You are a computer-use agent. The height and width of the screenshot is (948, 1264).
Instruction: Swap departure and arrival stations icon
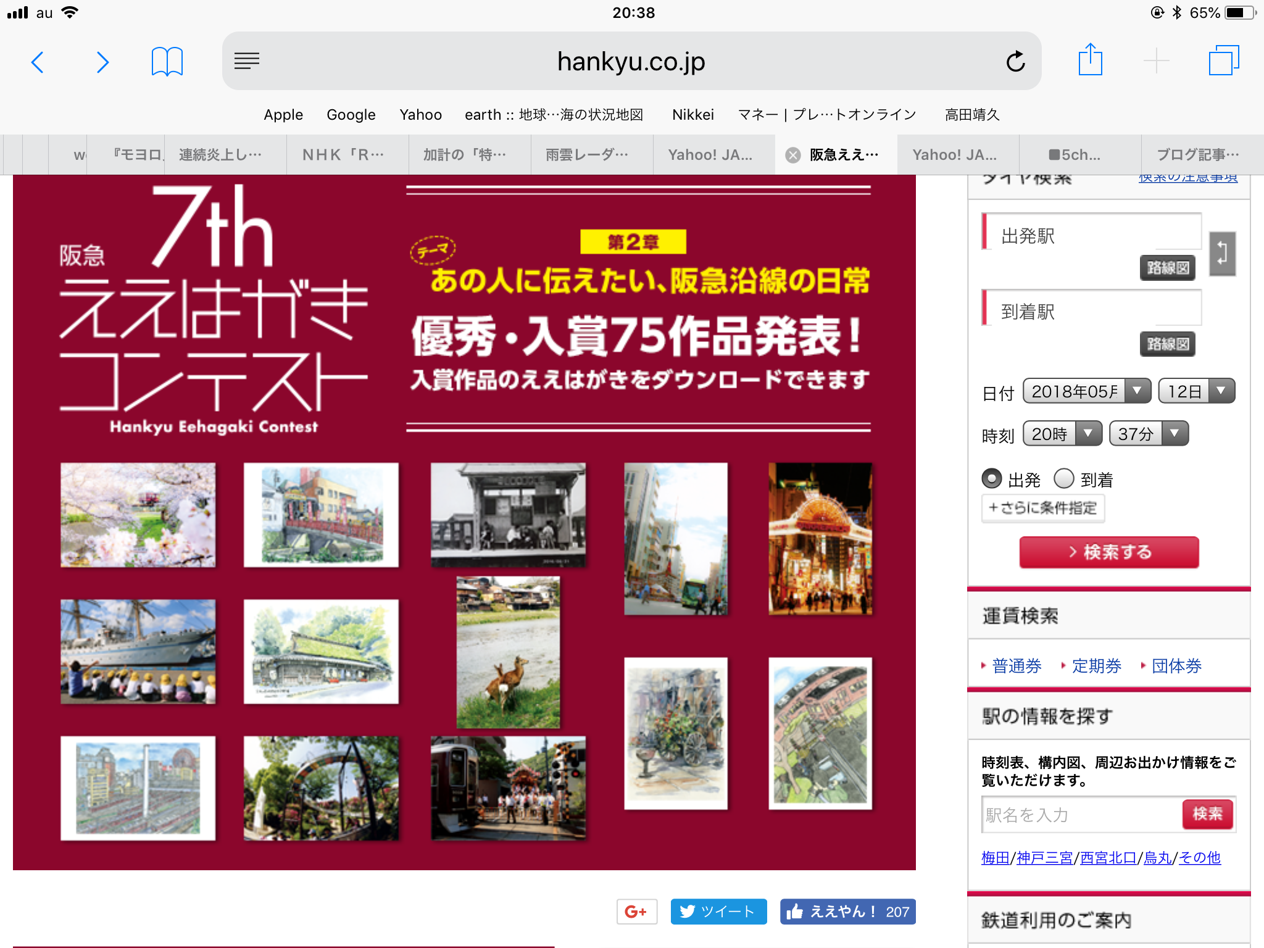point(1222,253)
